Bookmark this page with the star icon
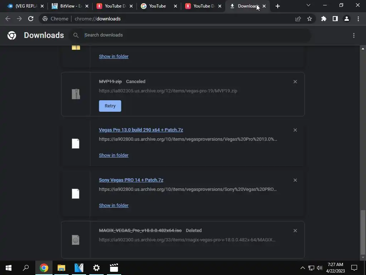The height and width of the screenshot is (275, 366). pyautogui.click(x=310, y=19)
